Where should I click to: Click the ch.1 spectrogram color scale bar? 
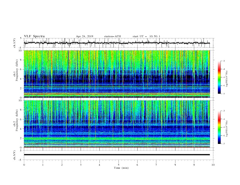[219, 77]
